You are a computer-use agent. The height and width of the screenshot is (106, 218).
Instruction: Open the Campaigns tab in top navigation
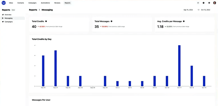tap(32, 3)
